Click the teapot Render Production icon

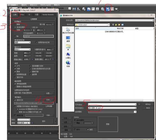point(116,9)
